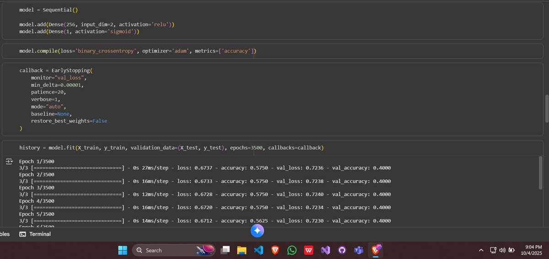The width and height of the screenshot is (549, 259).
Task: Open the first Brave browser taskbar icon
Action: point(275,250)
